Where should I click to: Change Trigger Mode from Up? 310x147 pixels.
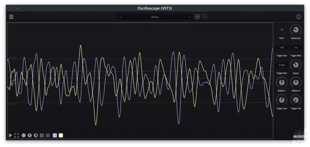tap(296, 47)
